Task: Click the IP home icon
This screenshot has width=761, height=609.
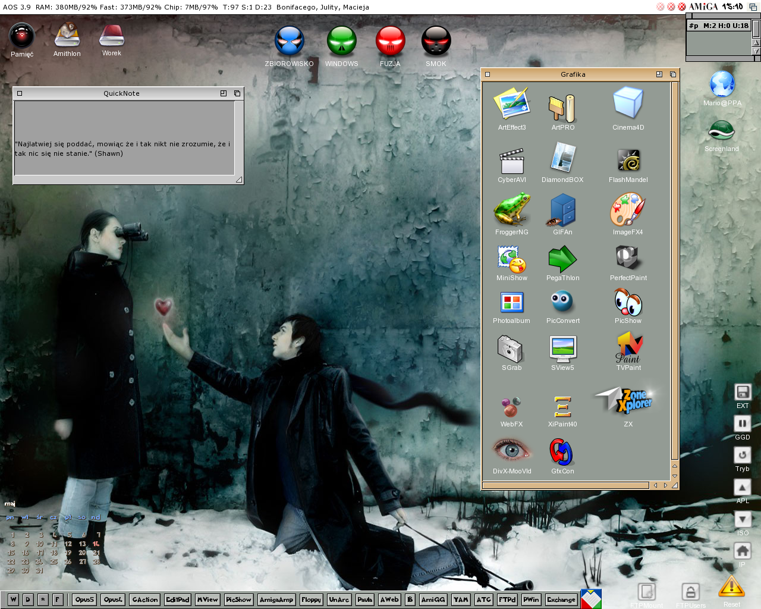Action: (x=743, y=551)
